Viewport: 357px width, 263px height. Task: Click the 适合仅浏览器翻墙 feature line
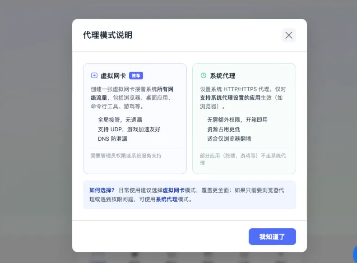[229, 139]
